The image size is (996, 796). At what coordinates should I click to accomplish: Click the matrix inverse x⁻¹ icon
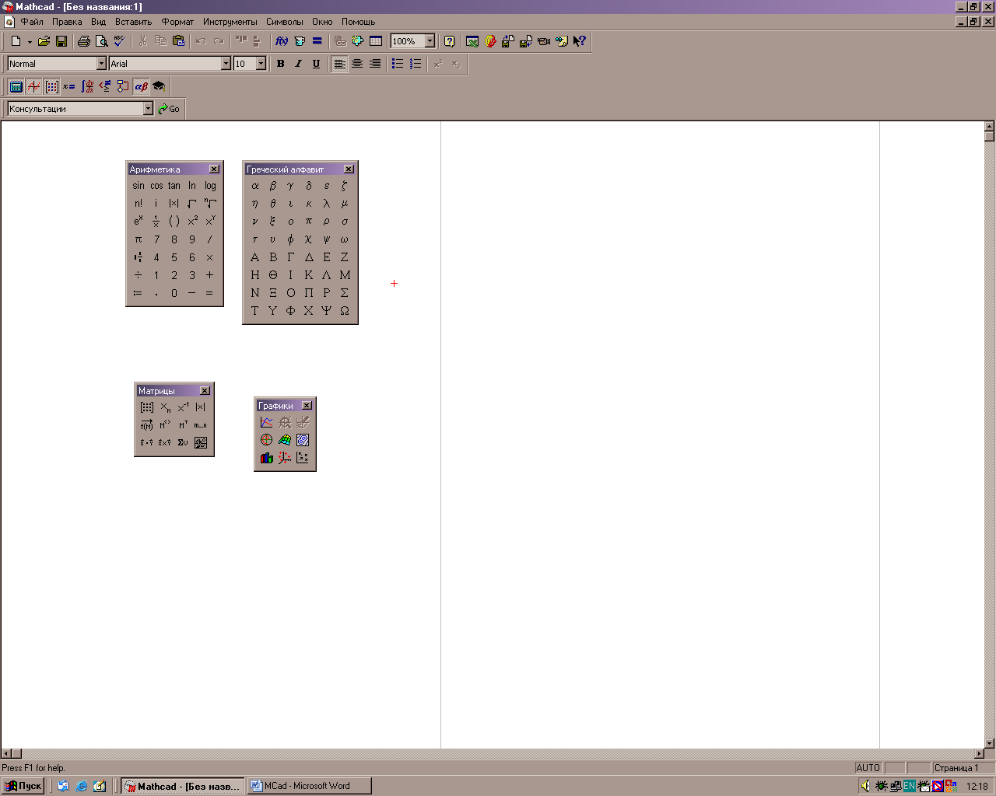tap(183, 407)
